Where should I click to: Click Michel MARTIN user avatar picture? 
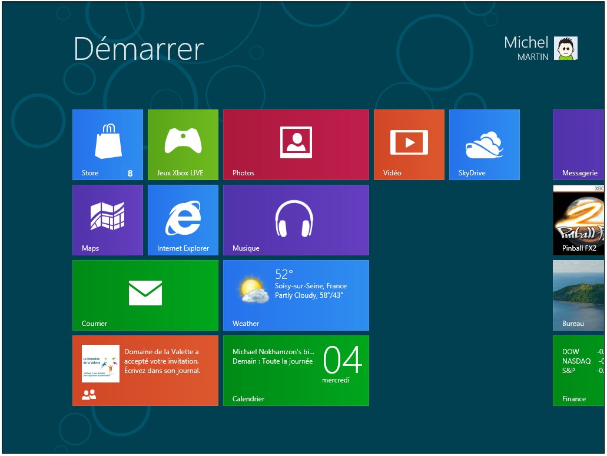566,48
